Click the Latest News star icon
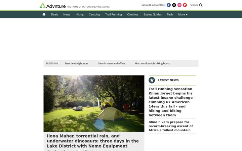The width and height of the screenshot is (242, 151). pyautogui.click(x=152, y=80)
